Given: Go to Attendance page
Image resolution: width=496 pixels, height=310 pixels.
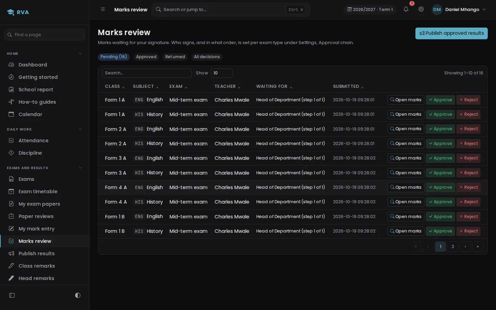Looking at the screenshot, I should (x=45, y=141).
